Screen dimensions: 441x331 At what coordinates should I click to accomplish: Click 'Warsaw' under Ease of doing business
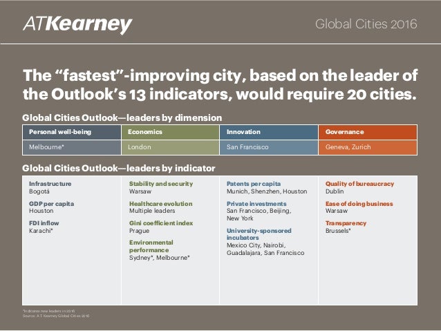tap(337, 211)
